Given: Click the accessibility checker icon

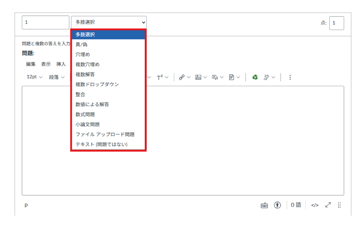Looking at the screenshot, I should (277, 205).
